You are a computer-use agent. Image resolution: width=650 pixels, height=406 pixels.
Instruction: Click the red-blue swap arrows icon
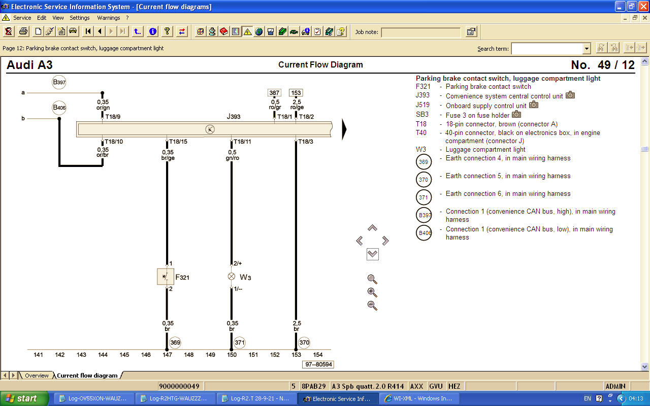tap(182, 31)
